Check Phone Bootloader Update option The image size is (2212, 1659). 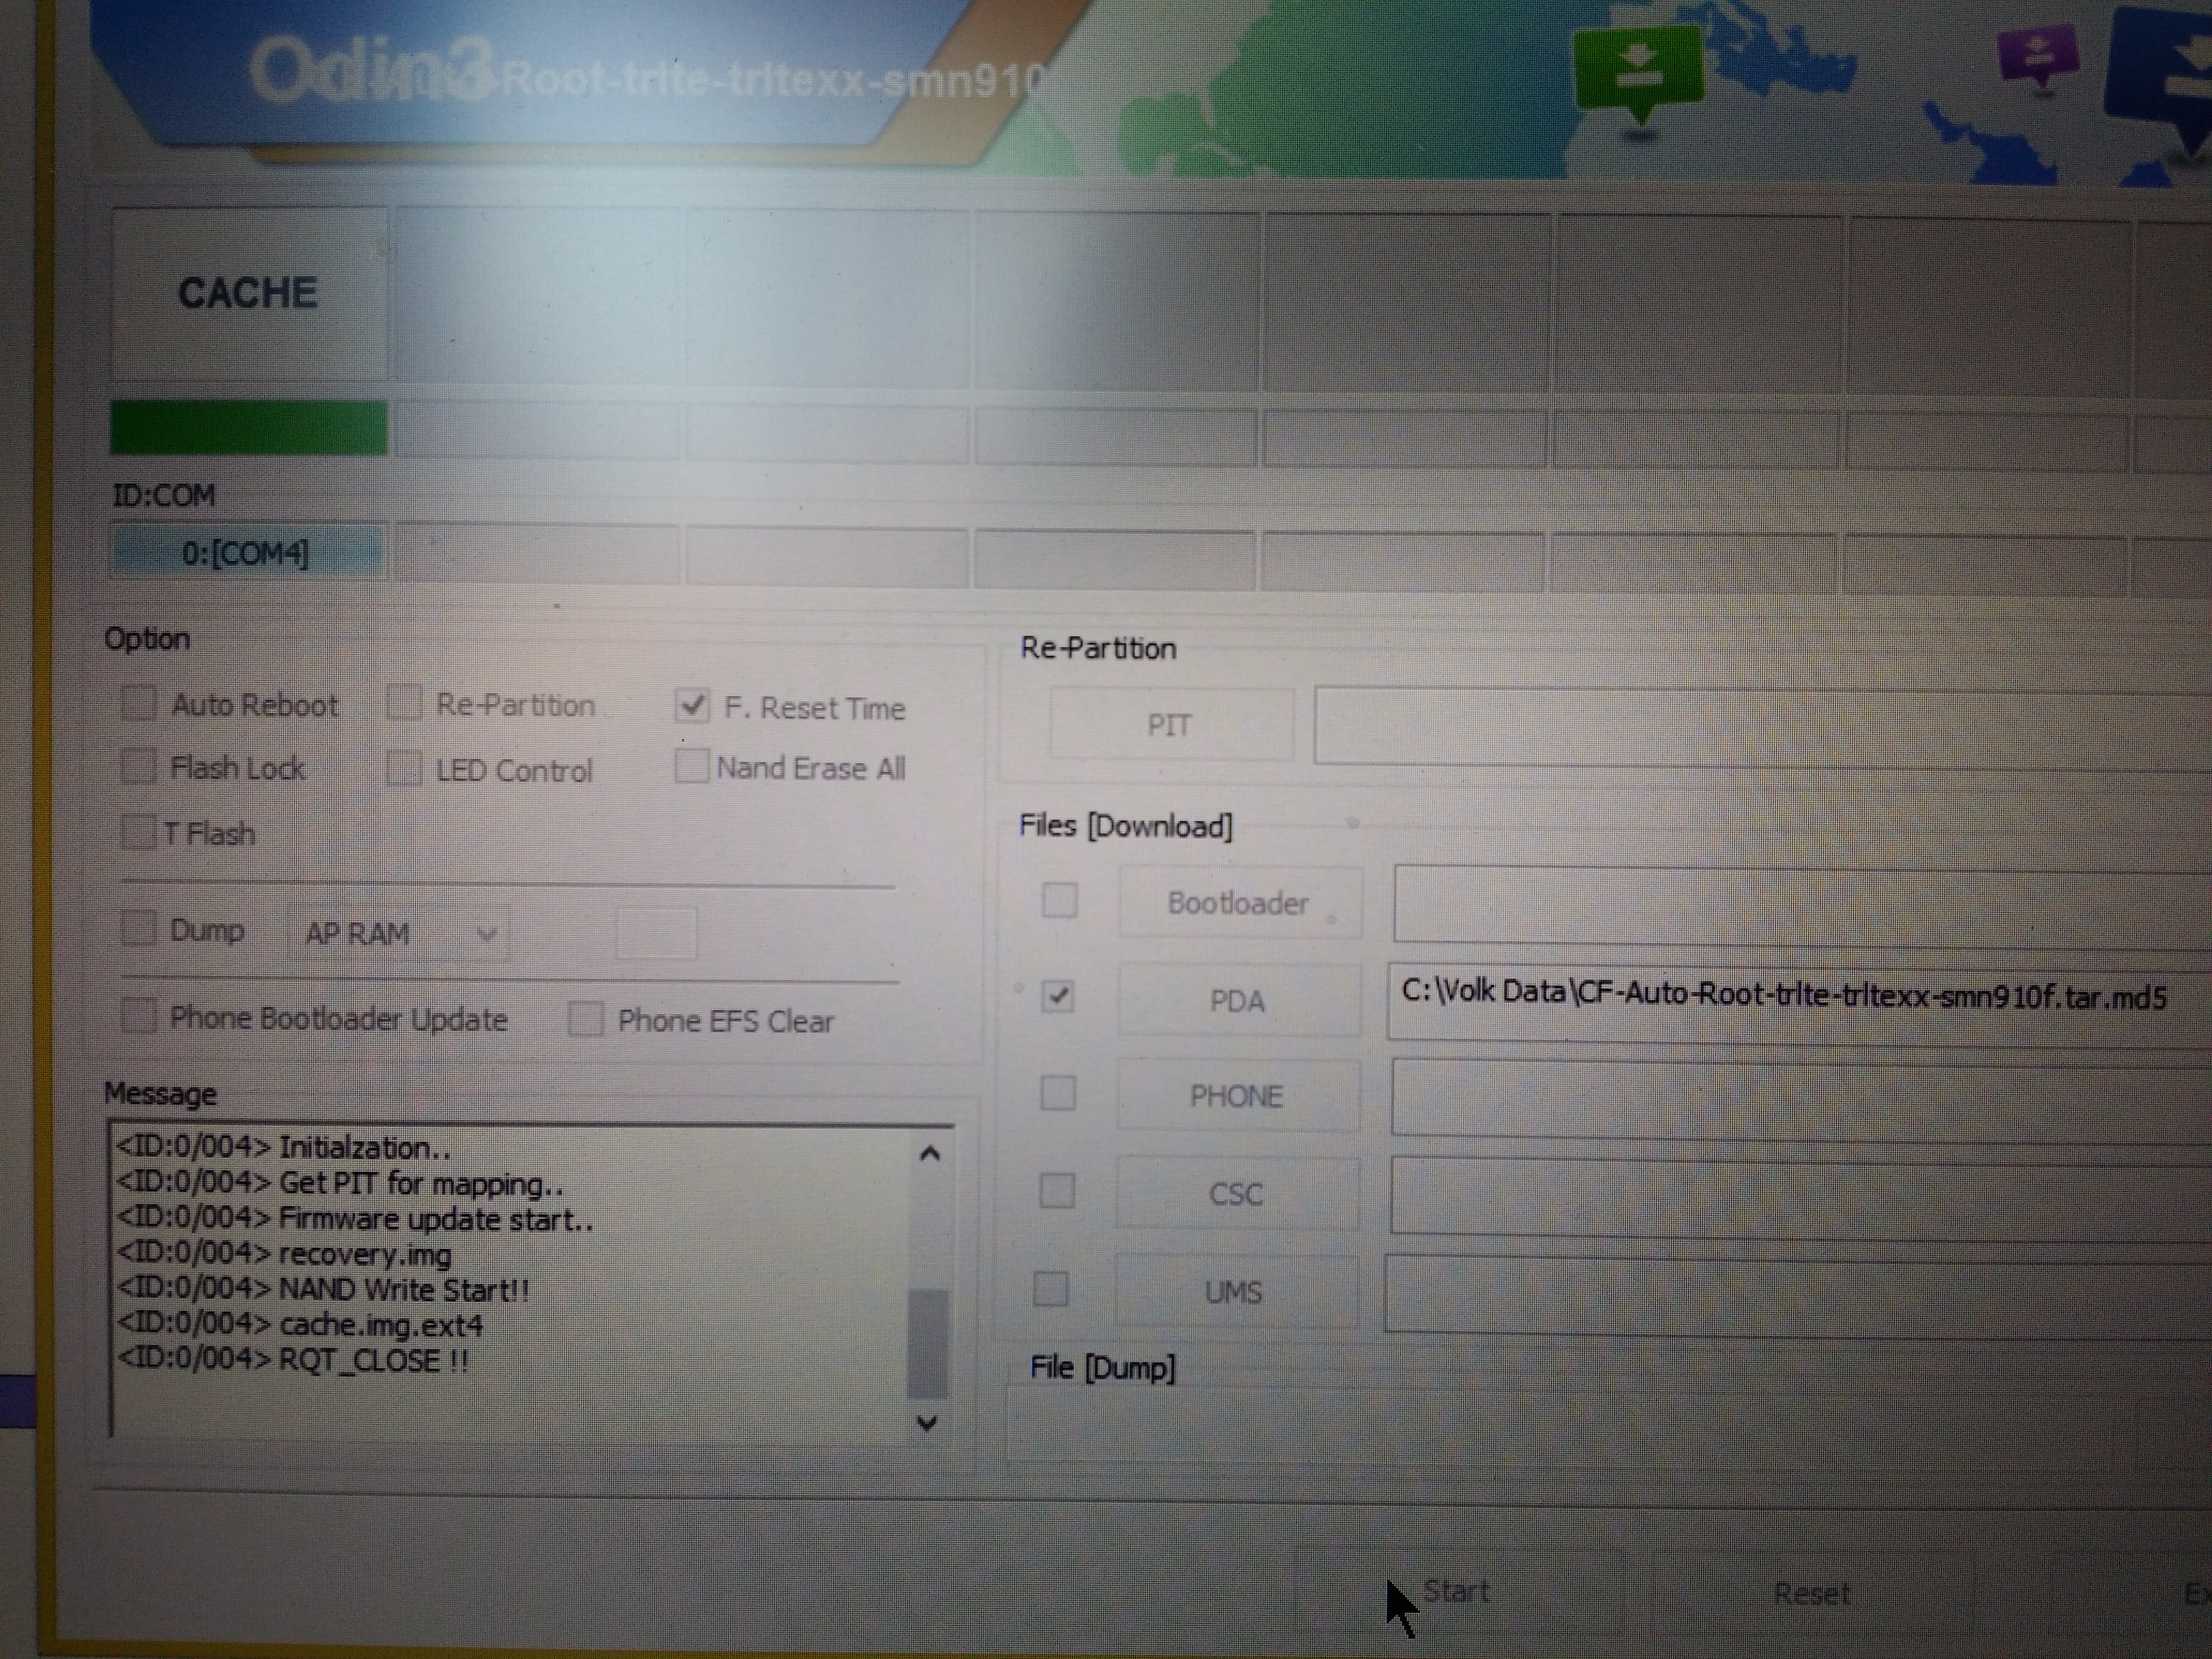click(138, 1017)
